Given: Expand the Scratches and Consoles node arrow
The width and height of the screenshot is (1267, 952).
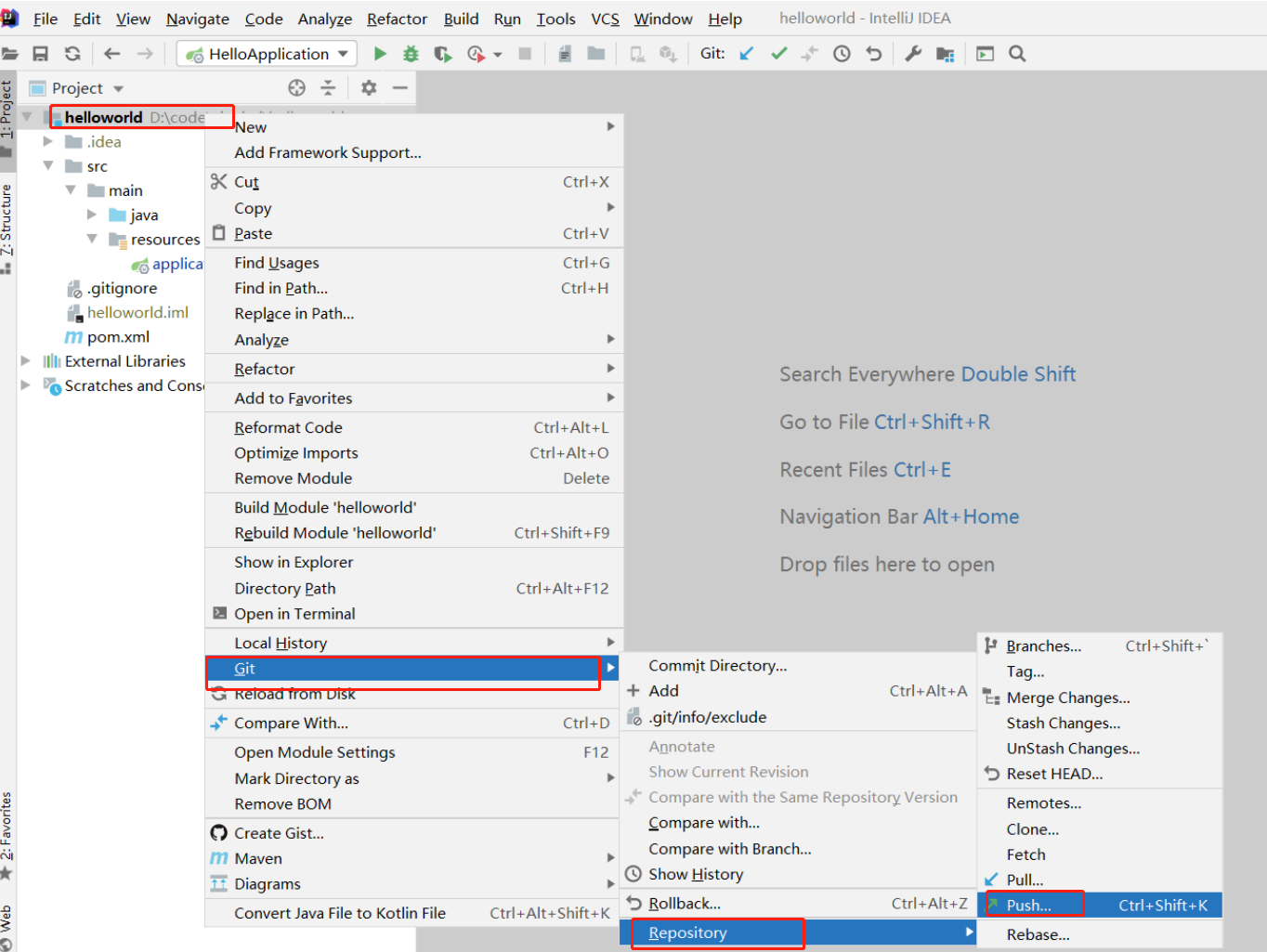Looking at the screenshot, I should [x=26, y=385].
